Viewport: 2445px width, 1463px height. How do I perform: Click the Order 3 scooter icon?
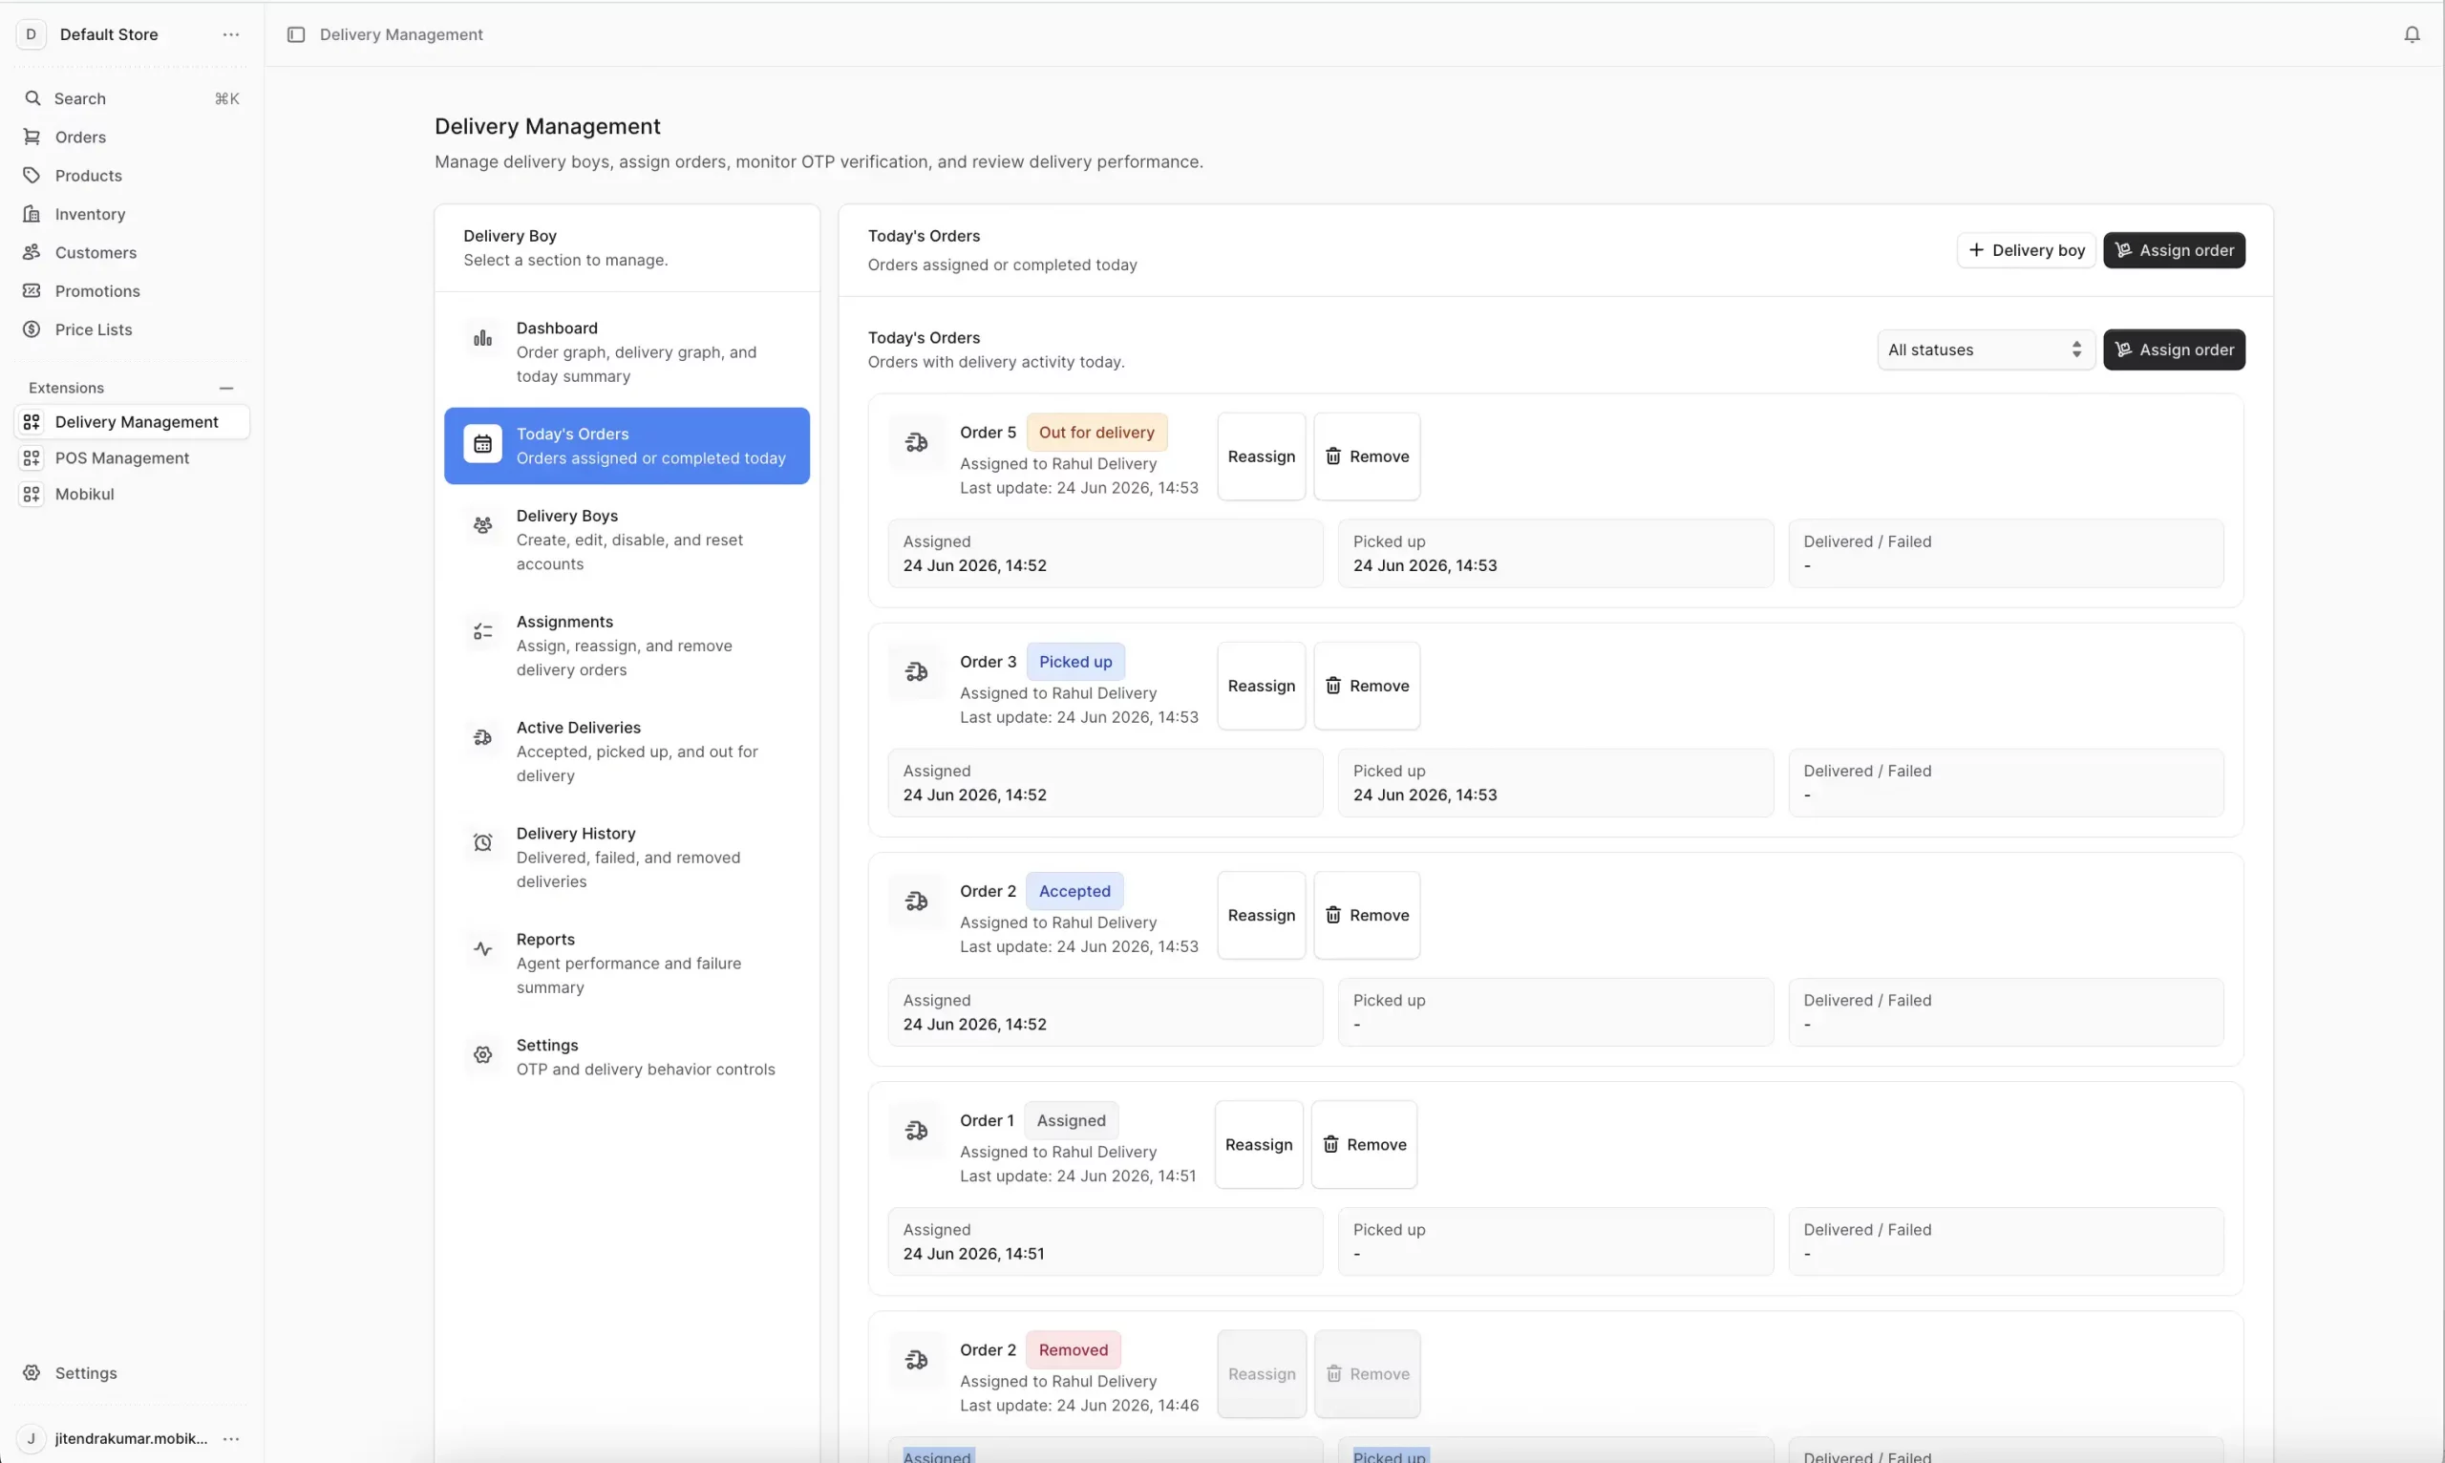[x=916, y=672]
